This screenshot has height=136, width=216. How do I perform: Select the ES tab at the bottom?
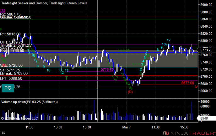(x=3, y=133)
